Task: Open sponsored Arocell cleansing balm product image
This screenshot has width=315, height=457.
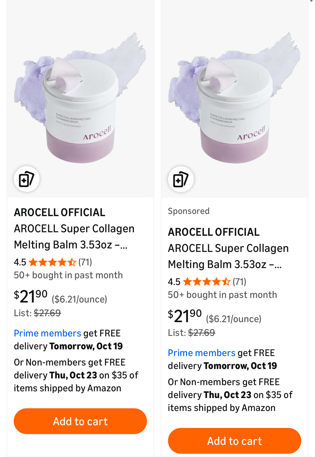Action: coord(234,97)
